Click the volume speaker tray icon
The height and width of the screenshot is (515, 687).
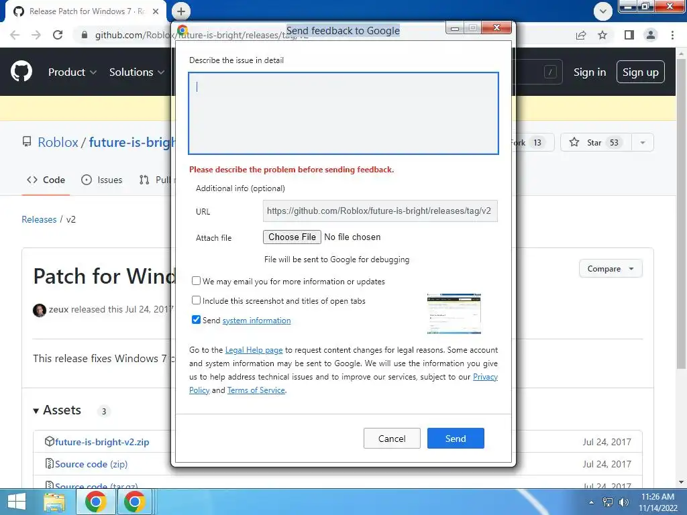pos(623,502)
